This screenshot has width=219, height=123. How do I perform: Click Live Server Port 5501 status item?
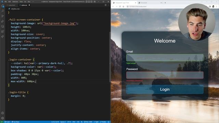[x=88, y=122]
